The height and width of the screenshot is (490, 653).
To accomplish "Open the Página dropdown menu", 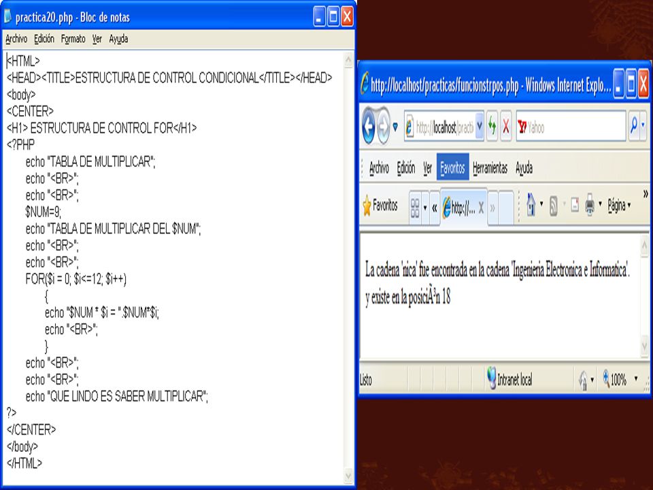I will pos(619,205).
